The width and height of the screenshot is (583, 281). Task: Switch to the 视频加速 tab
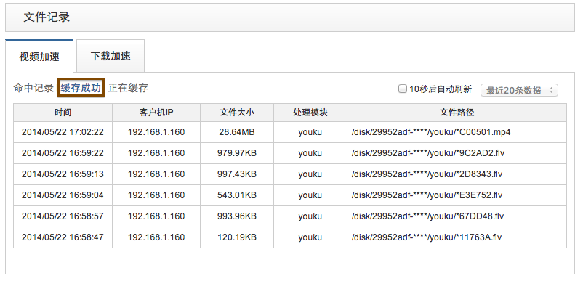pyautogui.click(x=39, y=57)
